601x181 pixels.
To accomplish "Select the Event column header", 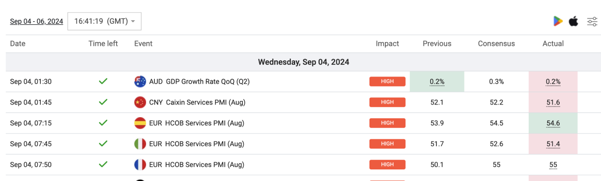I will pyautogui.click(x=143, y=44).
